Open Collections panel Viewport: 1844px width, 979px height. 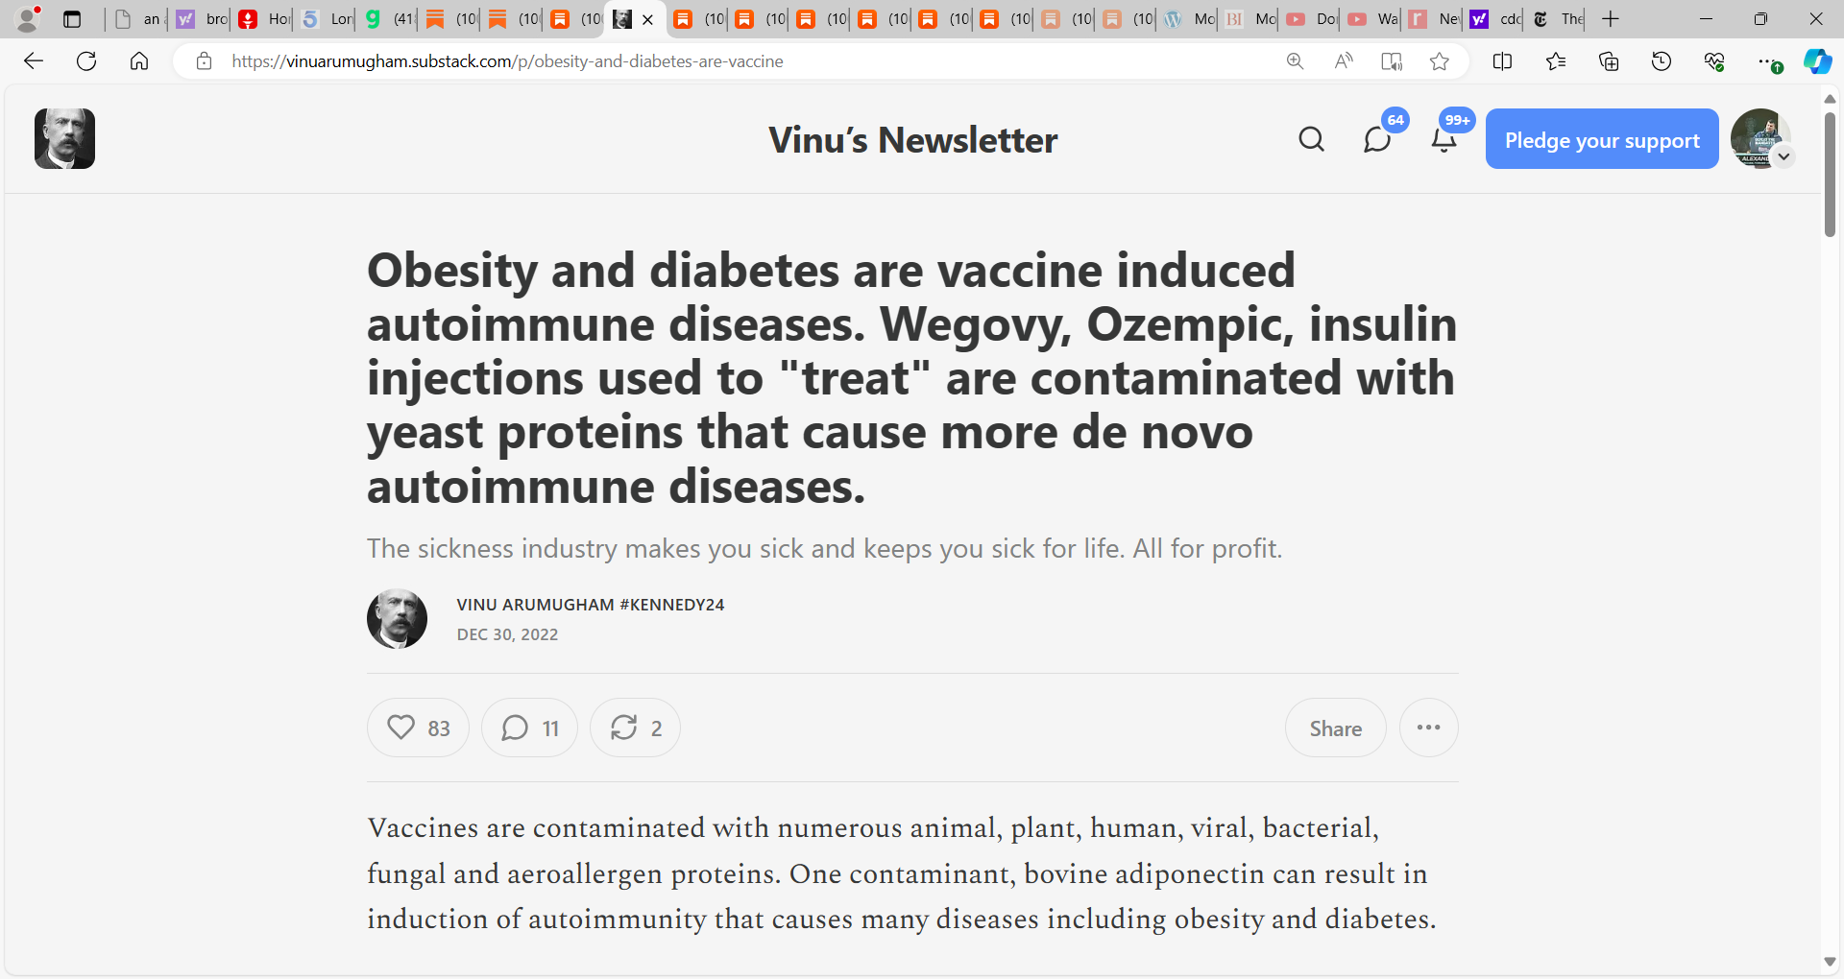(x=1609, y=61)
